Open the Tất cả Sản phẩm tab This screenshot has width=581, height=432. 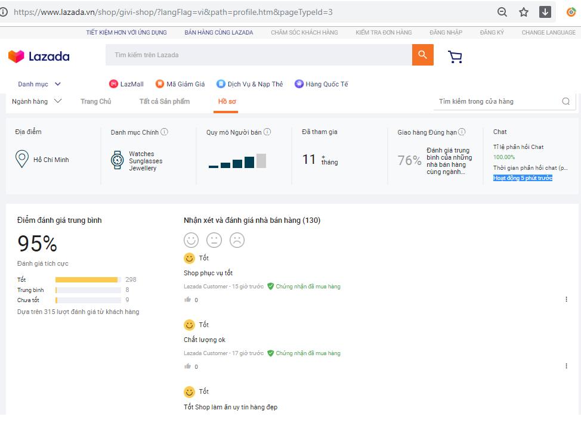(x=165, y=101)
